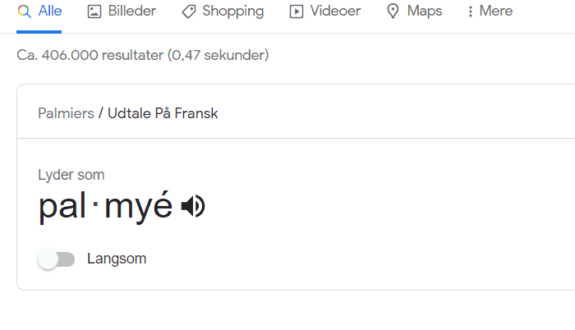This screenshot has height=330, width=575.
Task: Click the Maps location pin icon
Action: (393, 11)
